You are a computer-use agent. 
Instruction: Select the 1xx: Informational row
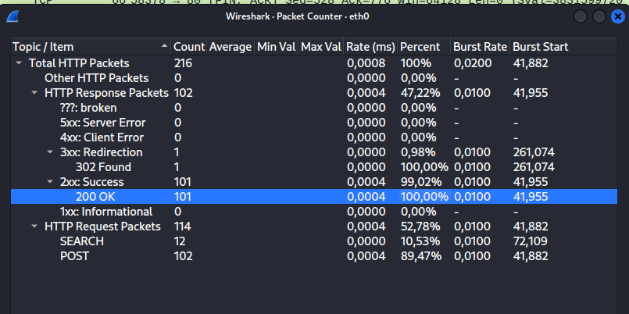(314, 212)
